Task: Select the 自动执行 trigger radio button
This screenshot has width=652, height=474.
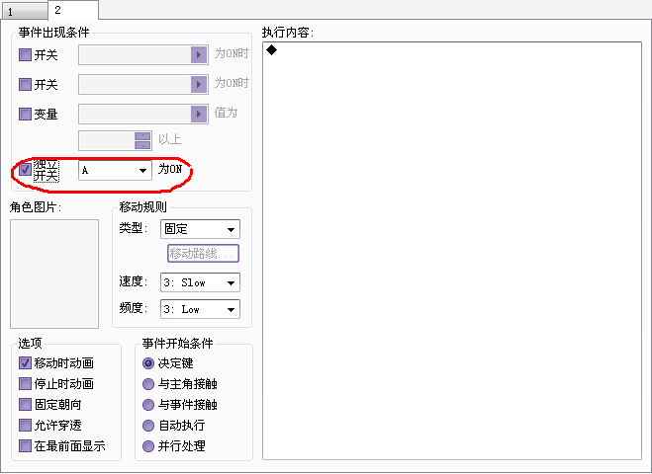Action: pyautogui.click(x=148, y=426)
